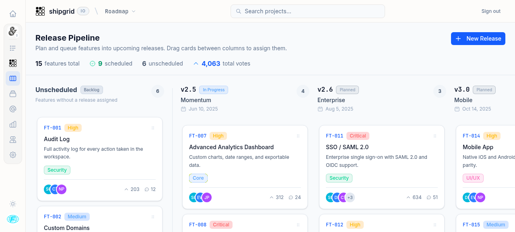The image size is (515, 232).
Task: Open the bar chart analytics sidebar icon
Action: (x=13, y=124)
